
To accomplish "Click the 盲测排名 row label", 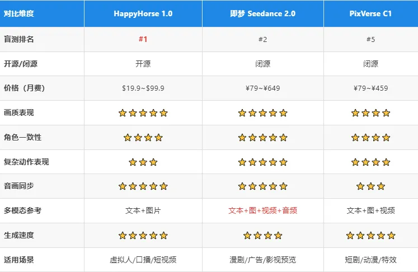I will tap(19, 40).
